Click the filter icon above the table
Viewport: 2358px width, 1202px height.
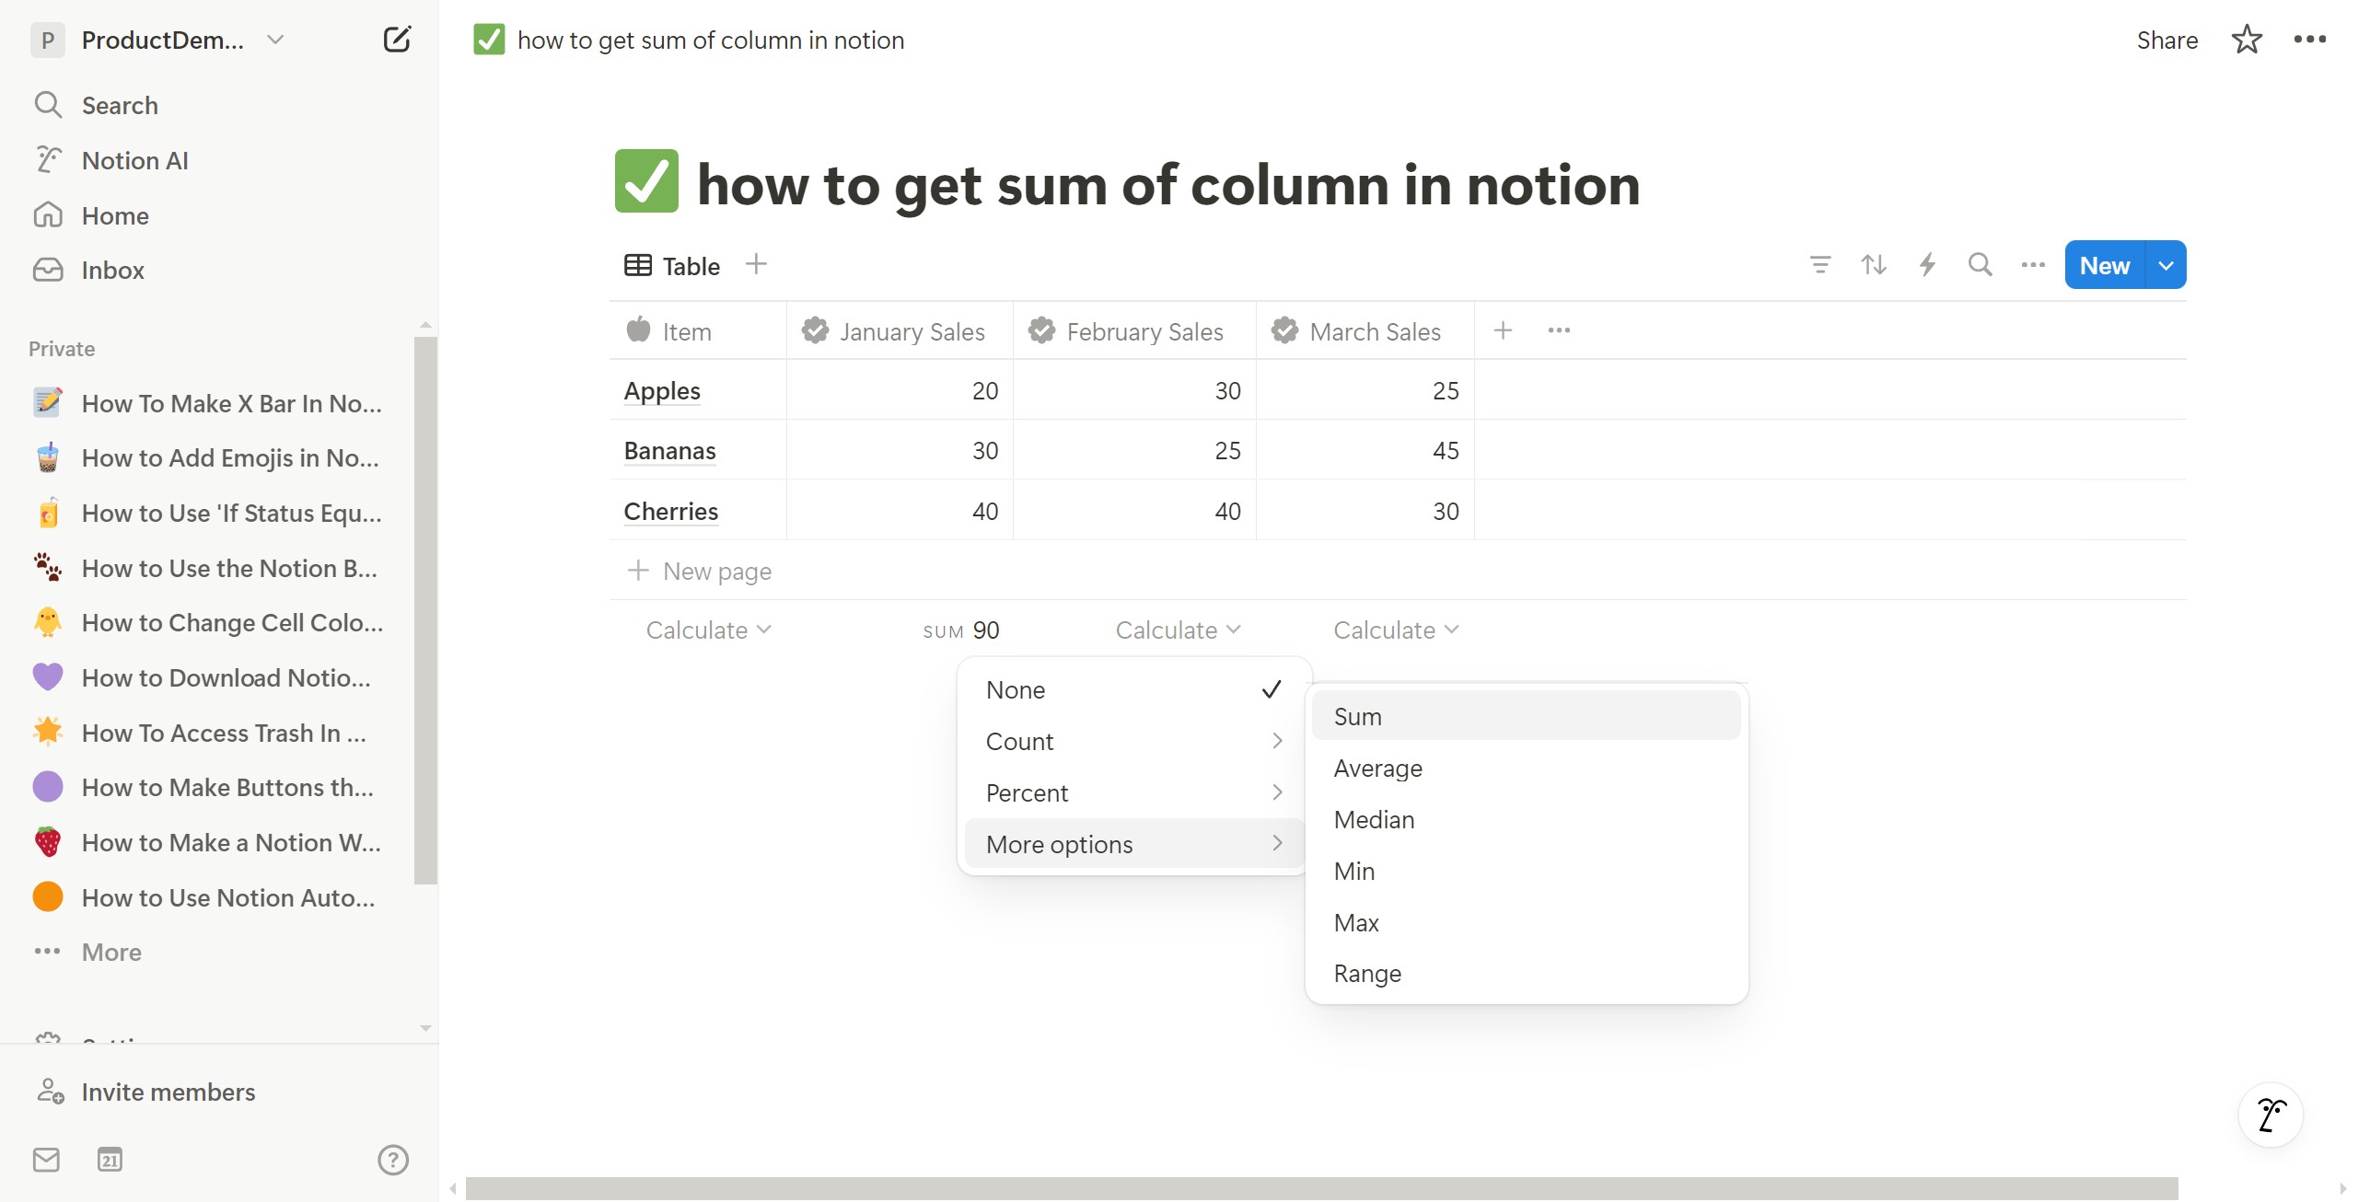(x=1819, y=265)
